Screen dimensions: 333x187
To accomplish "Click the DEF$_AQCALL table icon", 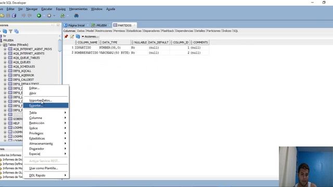I will point(10,71).
